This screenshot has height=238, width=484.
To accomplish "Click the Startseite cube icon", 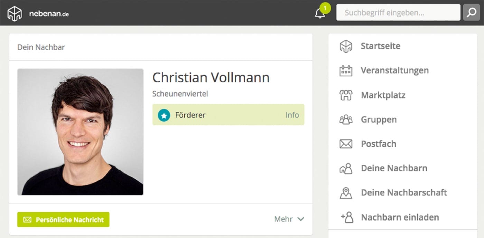I will [x=346, y=46].
